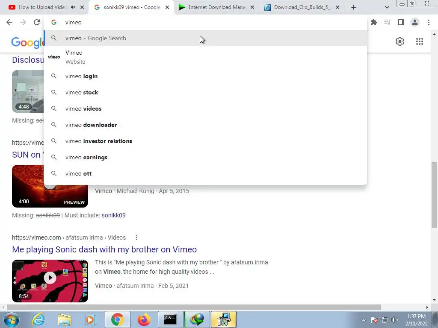Screen dimensions: 438x328
Task: Launch Internet Explorer from taskbar
Action: (38, 319)
